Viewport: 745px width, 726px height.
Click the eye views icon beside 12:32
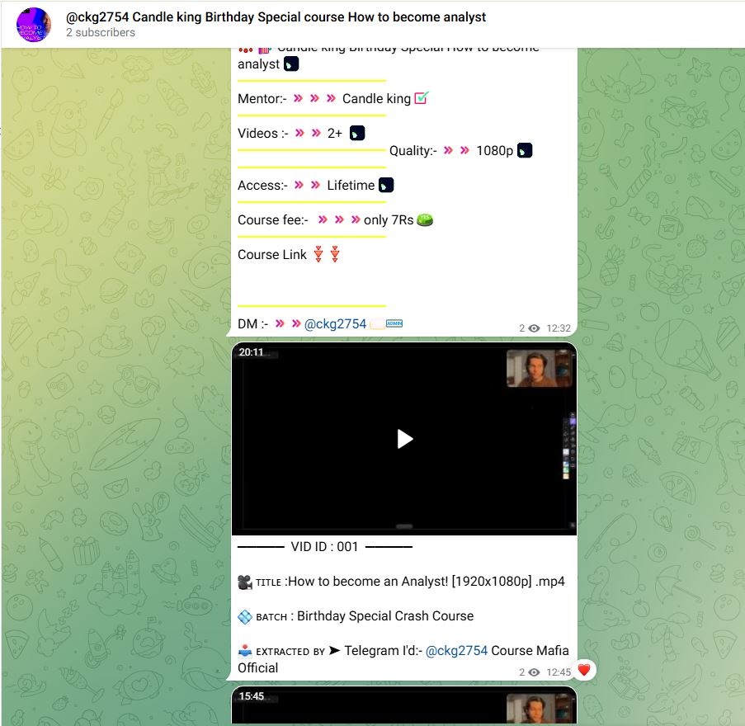point(534,328)
